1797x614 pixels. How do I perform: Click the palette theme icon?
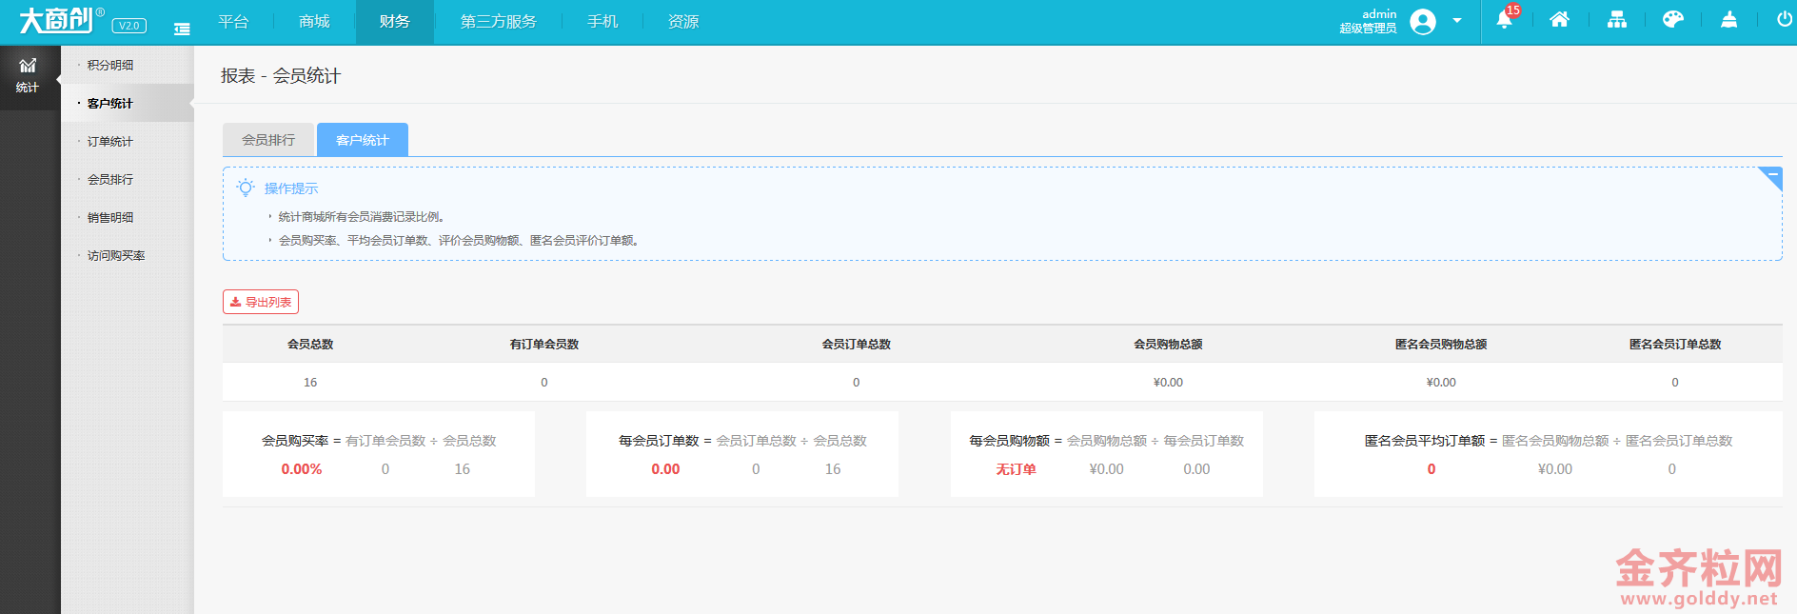pos(1672,20)
